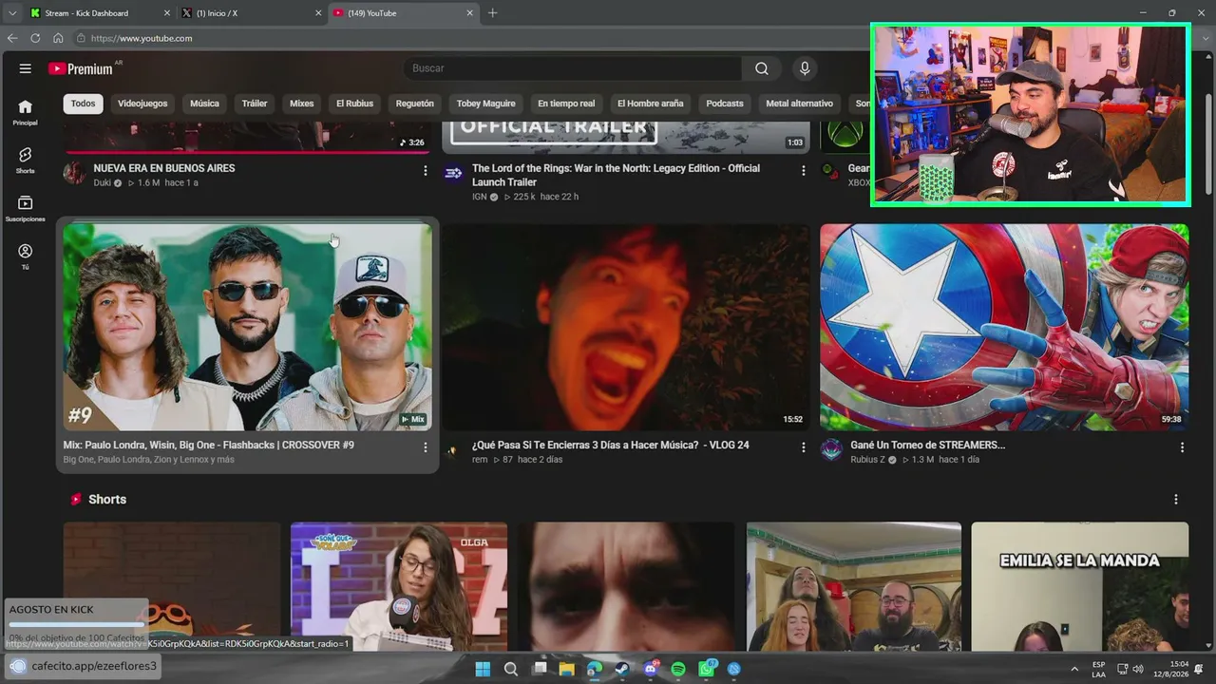
Task: Open the VLOG 24 video thumbnail
Action: pos(626,327)
